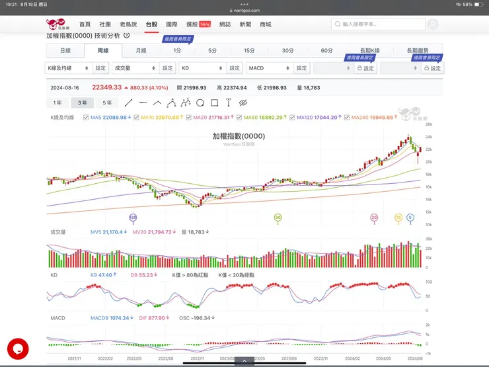The height and width of the screenshot is (367, 489).
Task: Switch to the 日線 tab
Action: [65, 50]
